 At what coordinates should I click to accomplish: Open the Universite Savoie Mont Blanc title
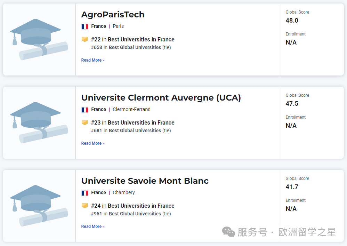(145, 181)
